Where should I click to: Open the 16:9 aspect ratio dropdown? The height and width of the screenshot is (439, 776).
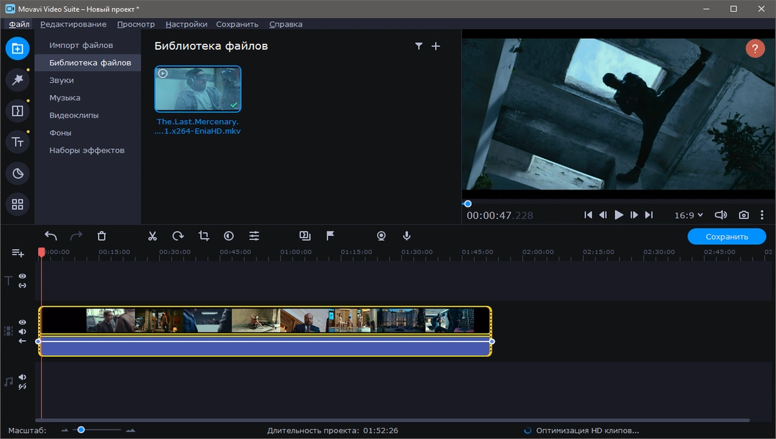tap(689, 215)
